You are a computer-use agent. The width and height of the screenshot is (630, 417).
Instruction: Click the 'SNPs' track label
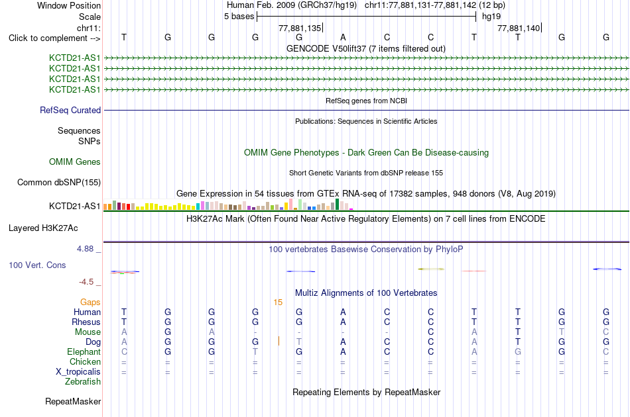[90, 141]
